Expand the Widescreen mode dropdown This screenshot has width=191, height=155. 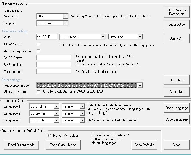pos(140,86)
